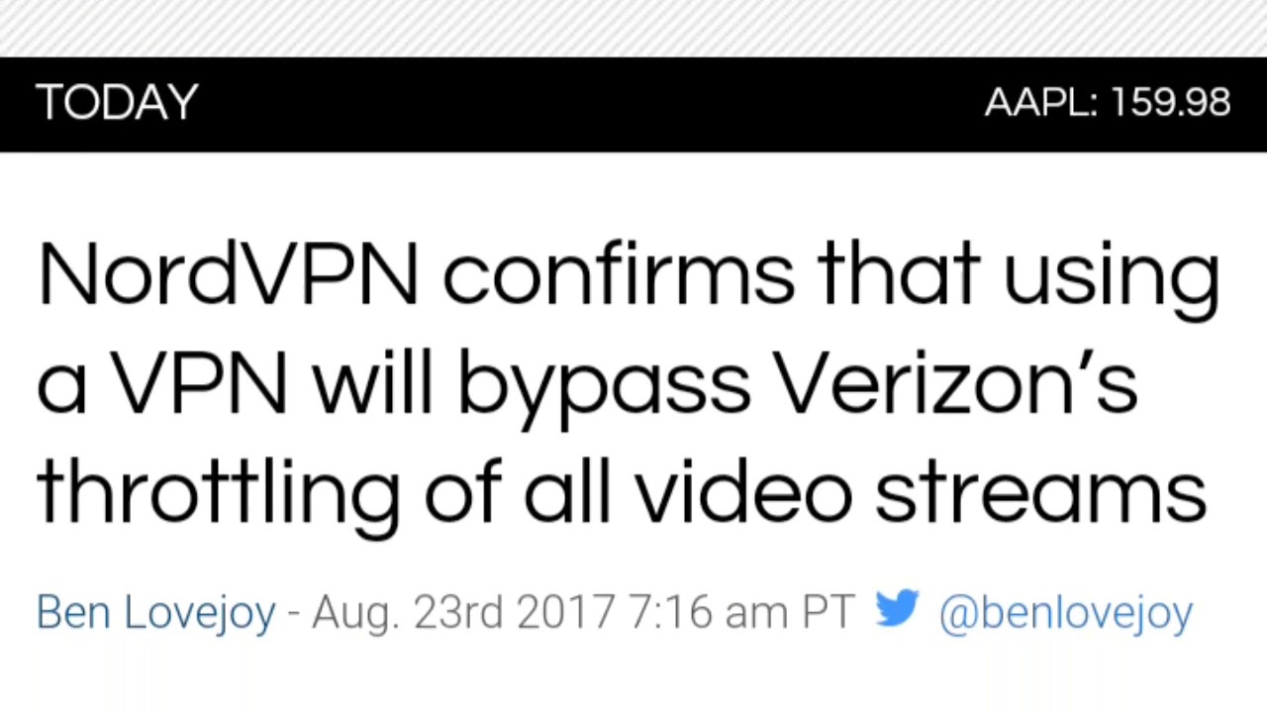This screenshot has width=1267, height=713.
Task: Click the Twitter bird icon
Action: [897, 610]
